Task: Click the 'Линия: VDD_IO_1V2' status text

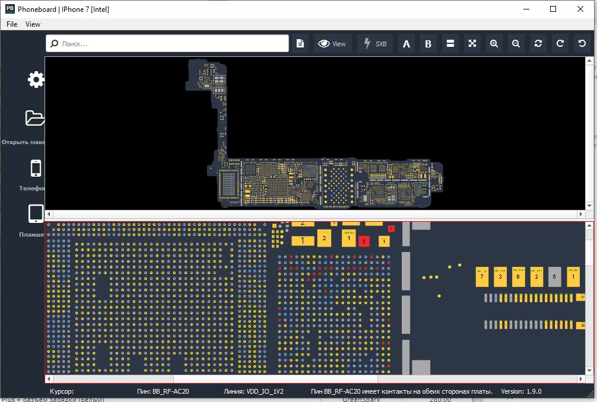Action: point(253,391)
